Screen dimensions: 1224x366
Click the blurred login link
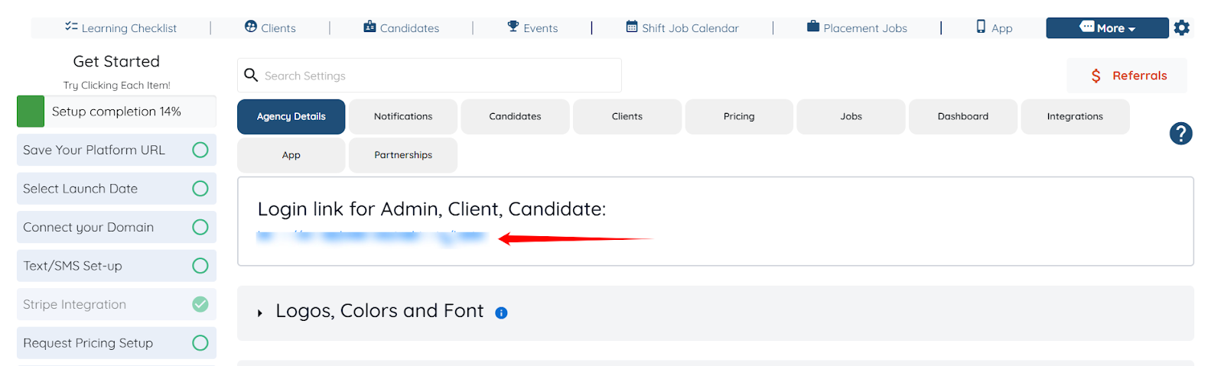372,236
